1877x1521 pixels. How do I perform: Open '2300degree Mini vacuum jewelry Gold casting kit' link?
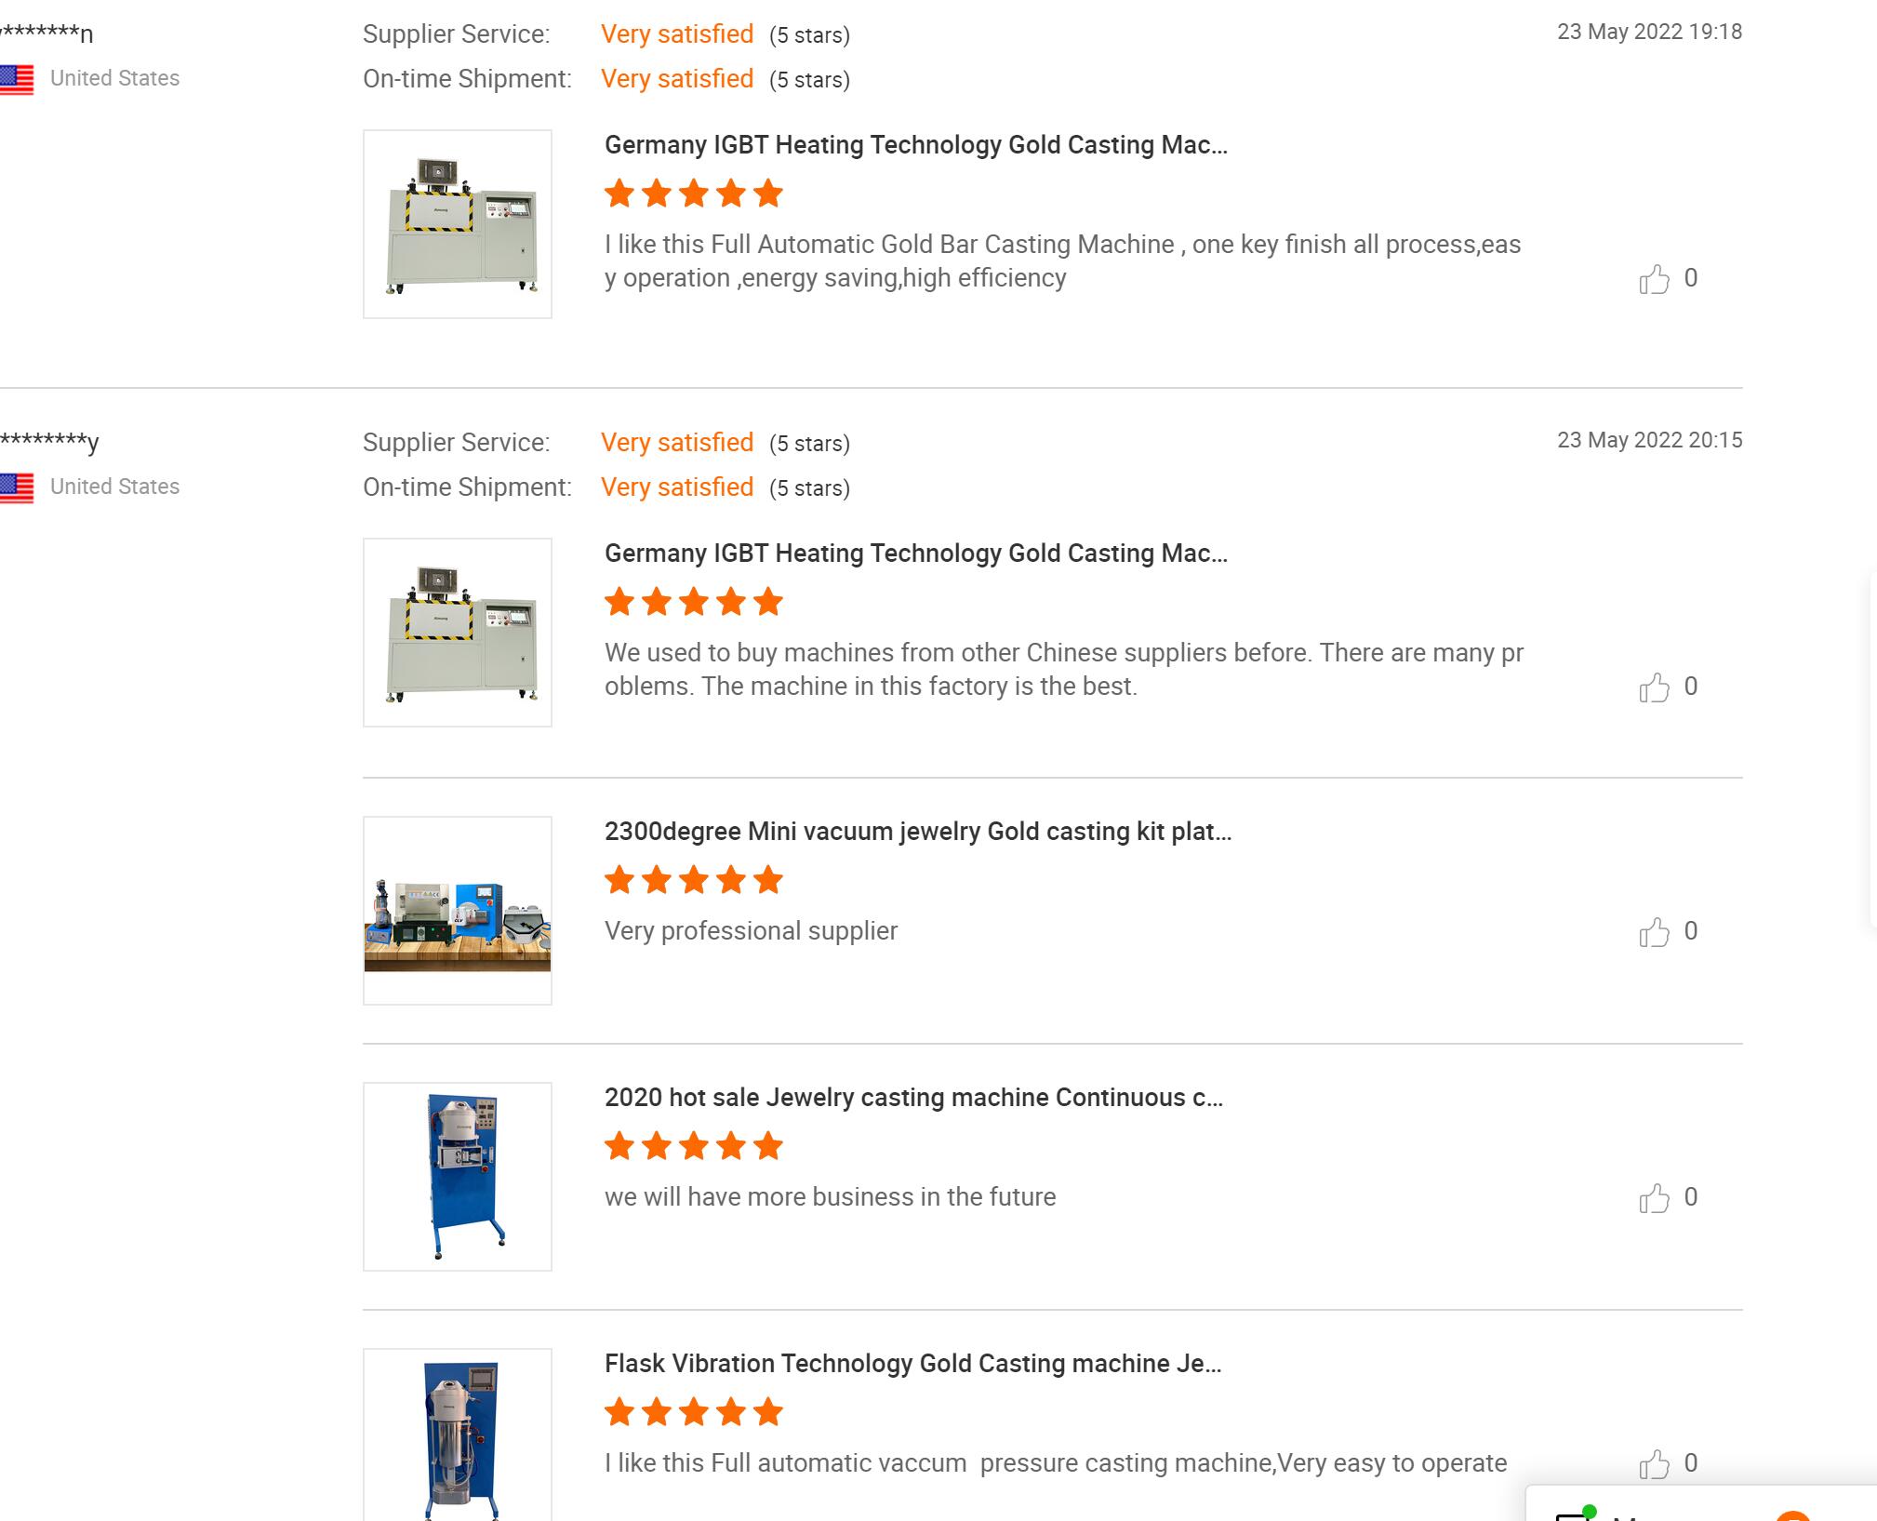[917, 832]
